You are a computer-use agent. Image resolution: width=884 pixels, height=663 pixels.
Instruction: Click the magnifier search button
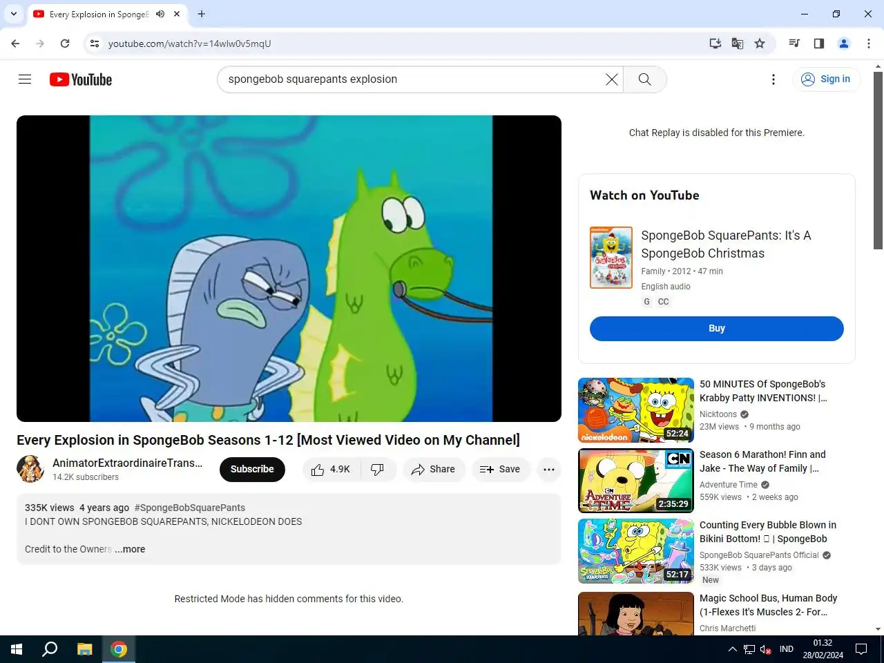[644, 79]
